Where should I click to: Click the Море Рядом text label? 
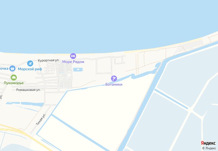click(73, 62)
